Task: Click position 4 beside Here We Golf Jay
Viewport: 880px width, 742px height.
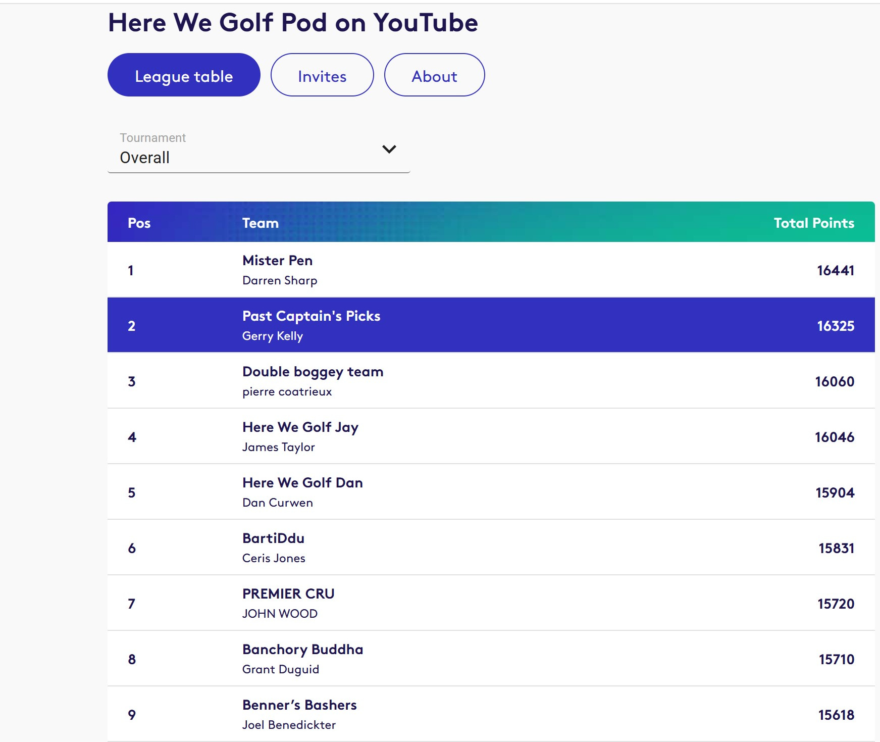Action: click(x=132, y=437)
